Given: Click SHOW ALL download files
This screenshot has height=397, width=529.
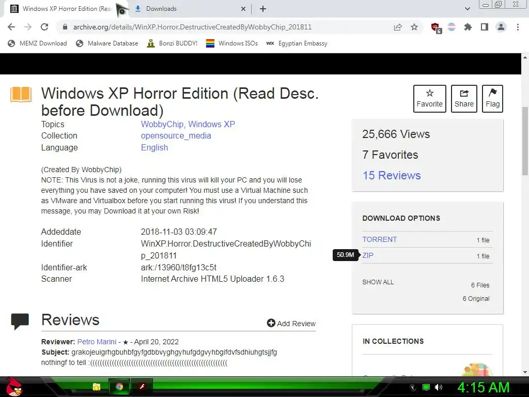Looking at the screenshot, I should point(378,282).
